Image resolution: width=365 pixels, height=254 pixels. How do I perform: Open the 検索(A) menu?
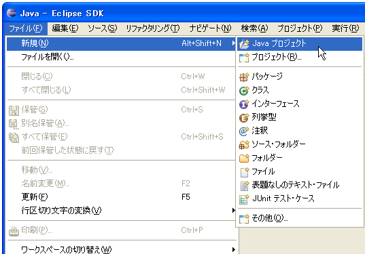click(x=254, y=28)
